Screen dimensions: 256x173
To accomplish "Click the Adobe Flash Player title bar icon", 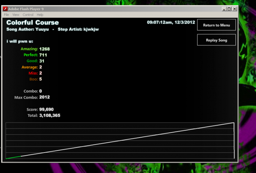I will [x=5, y=9].
